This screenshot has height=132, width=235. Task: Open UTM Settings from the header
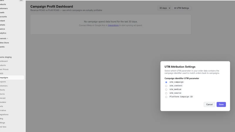181,8
